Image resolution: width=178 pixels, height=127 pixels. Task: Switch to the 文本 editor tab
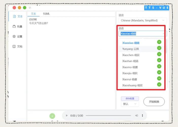click(x=34, y=14)
